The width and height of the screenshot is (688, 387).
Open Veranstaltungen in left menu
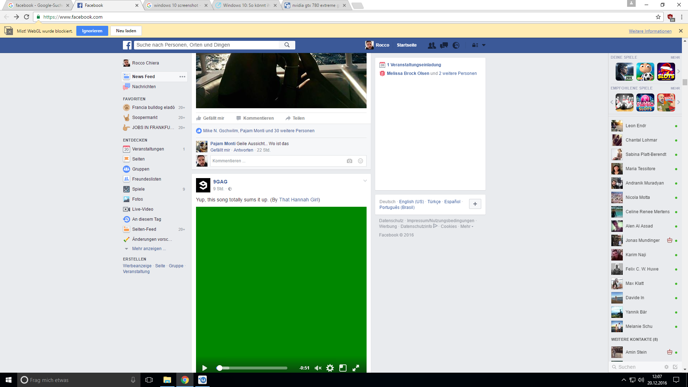tap(148, 149)
